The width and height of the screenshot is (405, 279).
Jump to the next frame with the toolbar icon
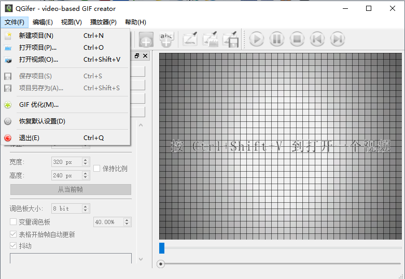pyautogui.click(x=338, y=39)
